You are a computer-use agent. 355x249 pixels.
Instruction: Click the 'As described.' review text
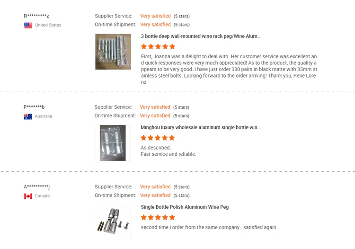pos(156,148)
